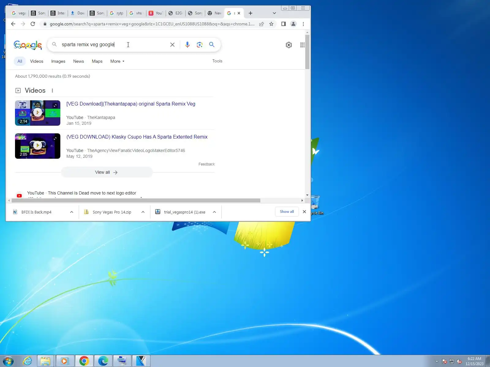Open the Klasky Csupo Sparta Extented Remix link

point(137,137)
